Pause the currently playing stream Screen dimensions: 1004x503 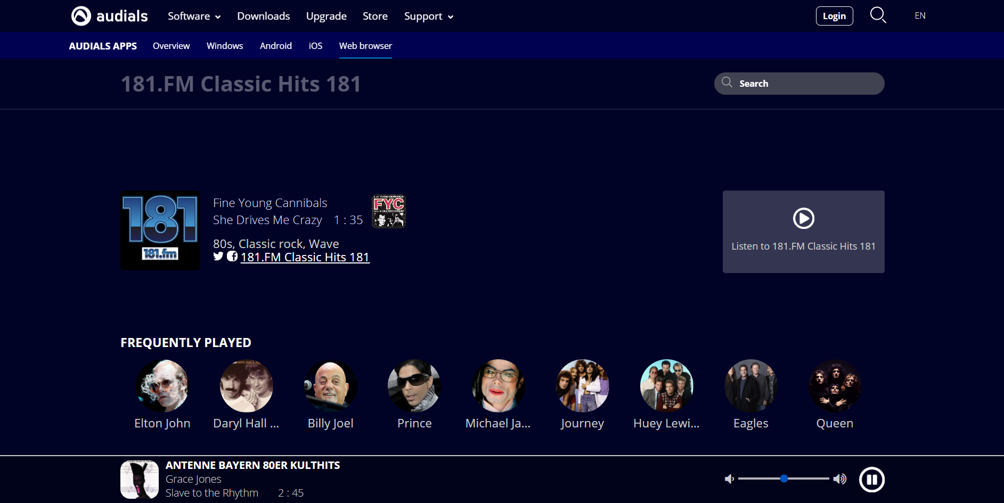pos(871,480)
